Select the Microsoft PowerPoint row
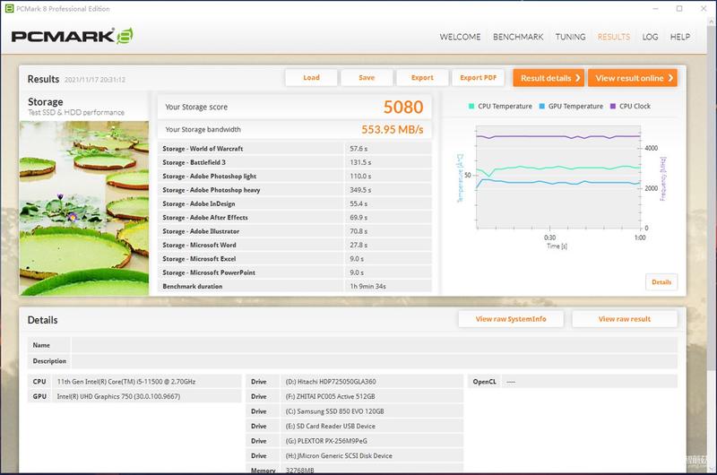The height and width of the screenshot is (475, 717). pos(295,272)
